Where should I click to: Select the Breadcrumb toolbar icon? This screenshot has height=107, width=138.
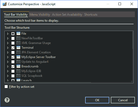click(18, 66)
